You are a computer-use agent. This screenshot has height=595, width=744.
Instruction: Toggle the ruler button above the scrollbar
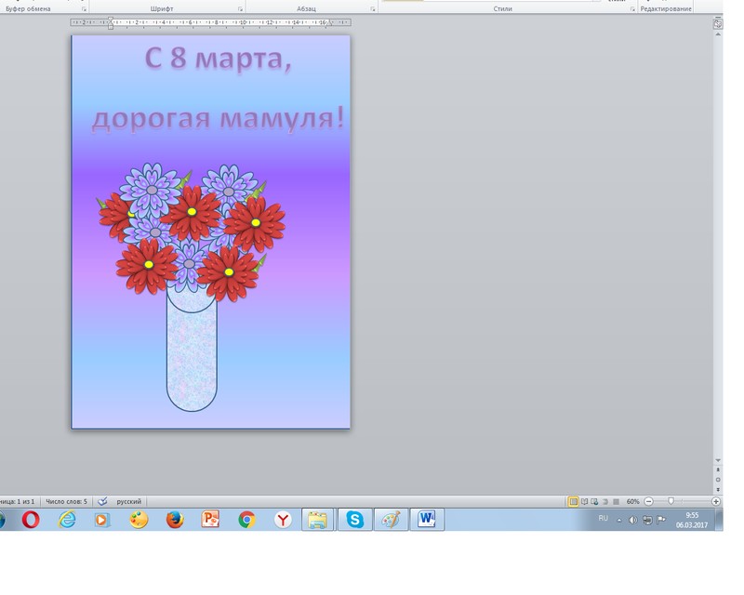[x=718, y=23]
